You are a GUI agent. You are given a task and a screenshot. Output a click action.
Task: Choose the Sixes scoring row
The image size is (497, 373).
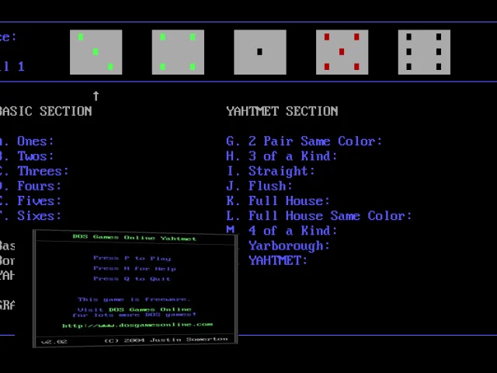[x=30, y=216]
